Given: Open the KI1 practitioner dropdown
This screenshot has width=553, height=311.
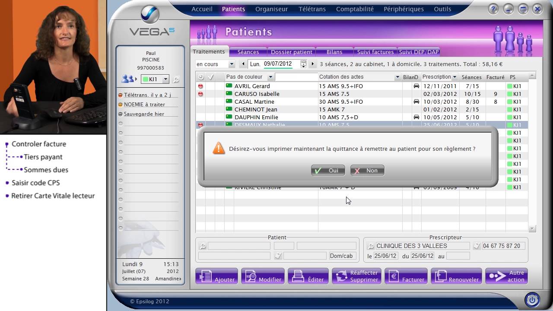Looking at the screenshot, I should click(x=165, y=79).
